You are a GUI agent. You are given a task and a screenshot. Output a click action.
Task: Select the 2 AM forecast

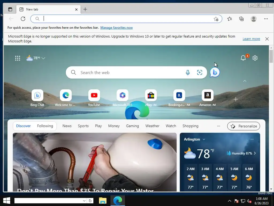pyautogui.click(x=191, y=178)
